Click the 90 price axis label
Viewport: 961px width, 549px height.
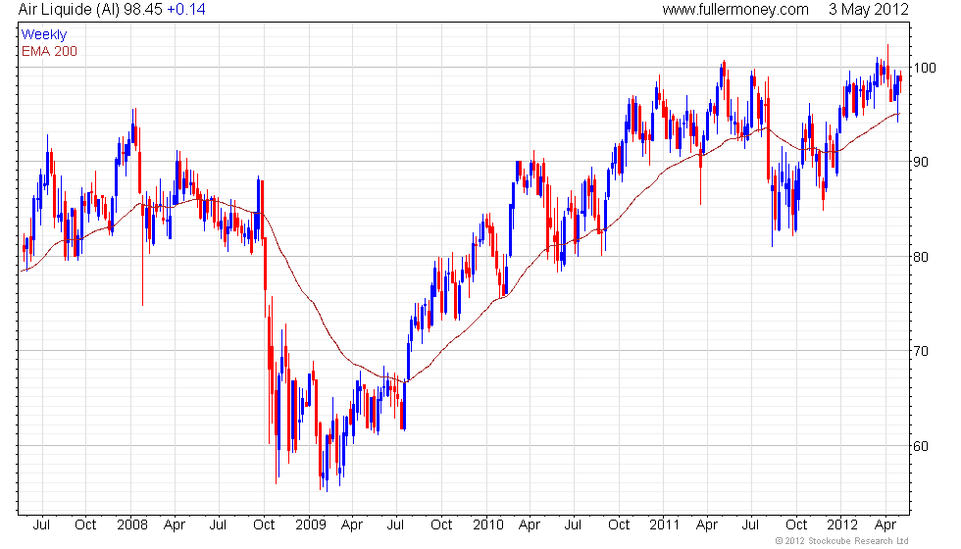[921, 163]
